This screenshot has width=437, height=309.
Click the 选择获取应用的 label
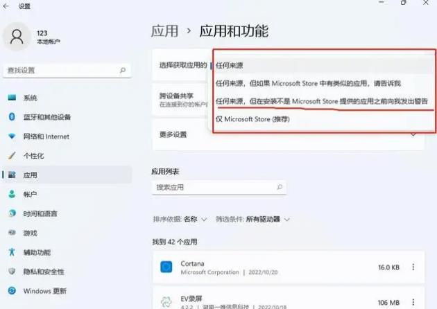[183, 65]
